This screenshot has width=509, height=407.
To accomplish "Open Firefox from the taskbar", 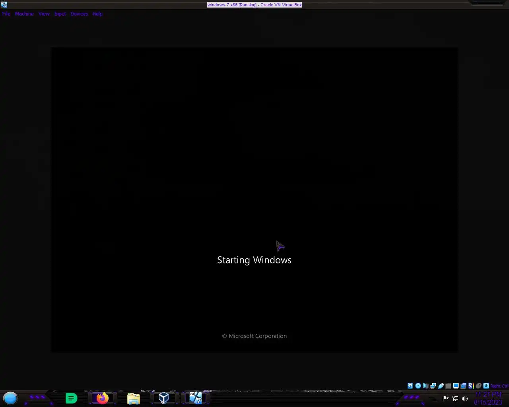I will (x=102, y=398).
